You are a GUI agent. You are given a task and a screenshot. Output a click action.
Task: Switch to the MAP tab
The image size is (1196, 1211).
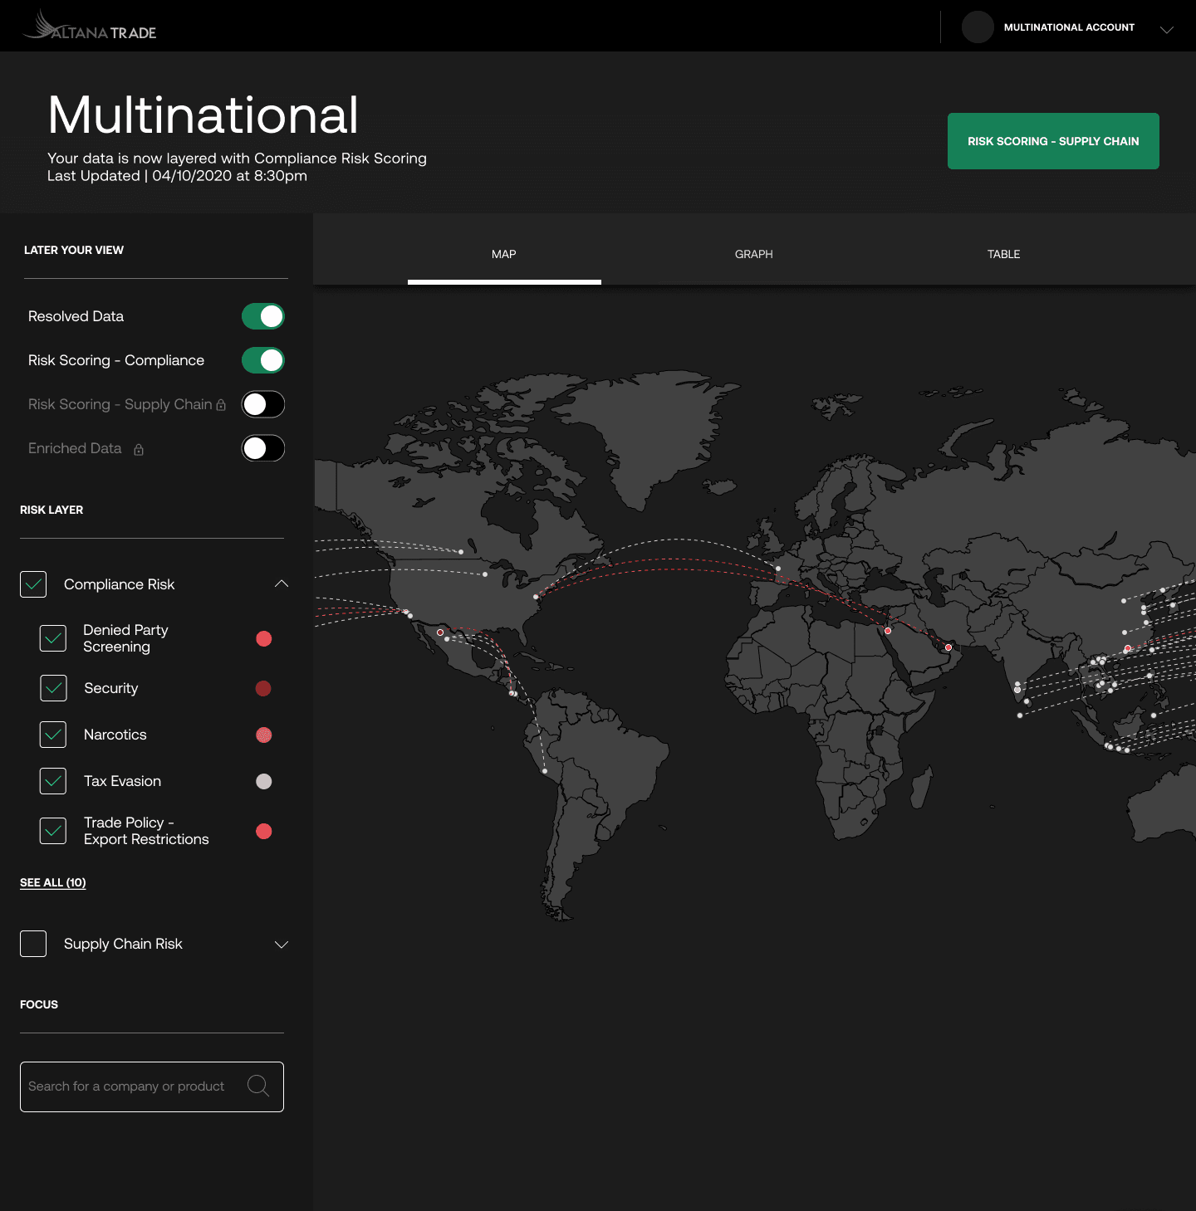pos(504,254)
